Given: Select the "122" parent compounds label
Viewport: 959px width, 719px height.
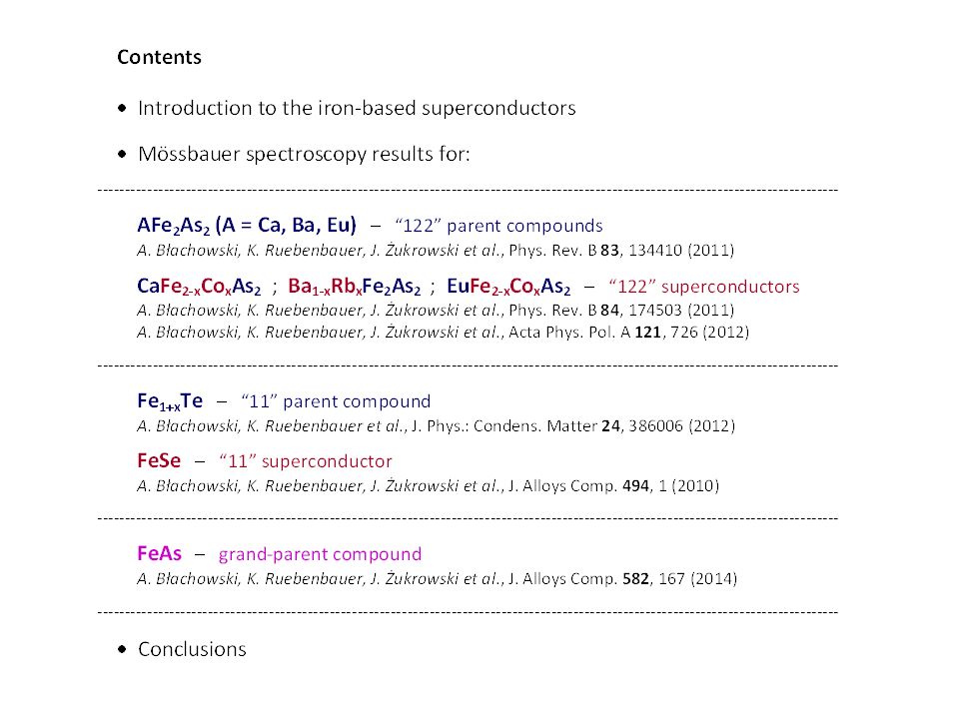Looking at the screenshot, I should coord(498,226).
